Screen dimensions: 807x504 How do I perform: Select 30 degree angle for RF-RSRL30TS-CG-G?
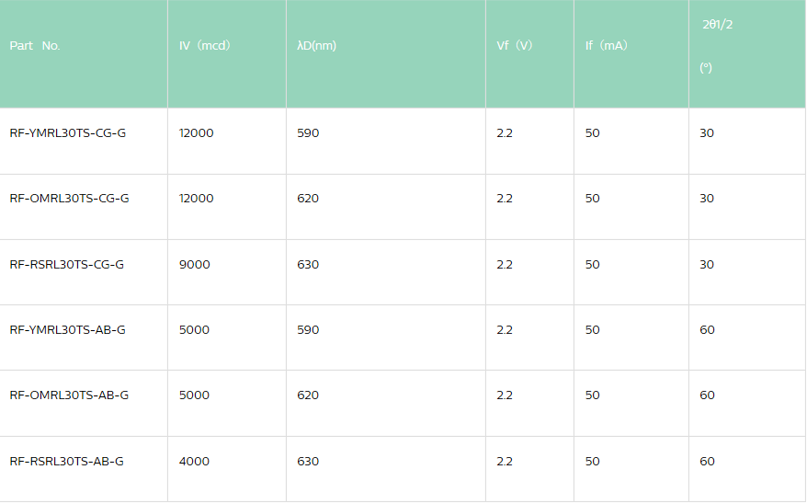coord(707,265)
